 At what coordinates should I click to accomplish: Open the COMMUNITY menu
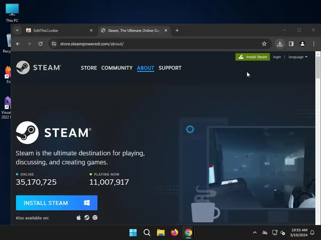click(x=117, y=68)
